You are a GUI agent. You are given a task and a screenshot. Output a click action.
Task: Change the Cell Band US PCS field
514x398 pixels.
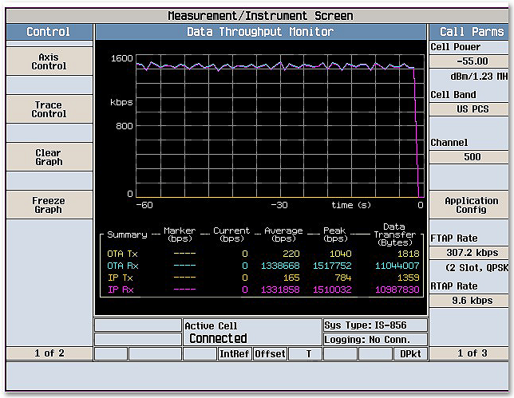[471, 109]
